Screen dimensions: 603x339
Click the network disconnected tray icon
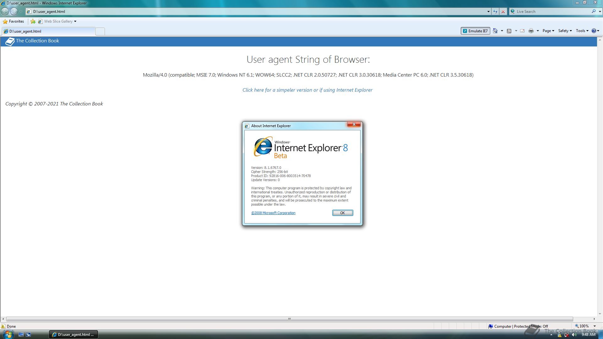click(567, 335)
